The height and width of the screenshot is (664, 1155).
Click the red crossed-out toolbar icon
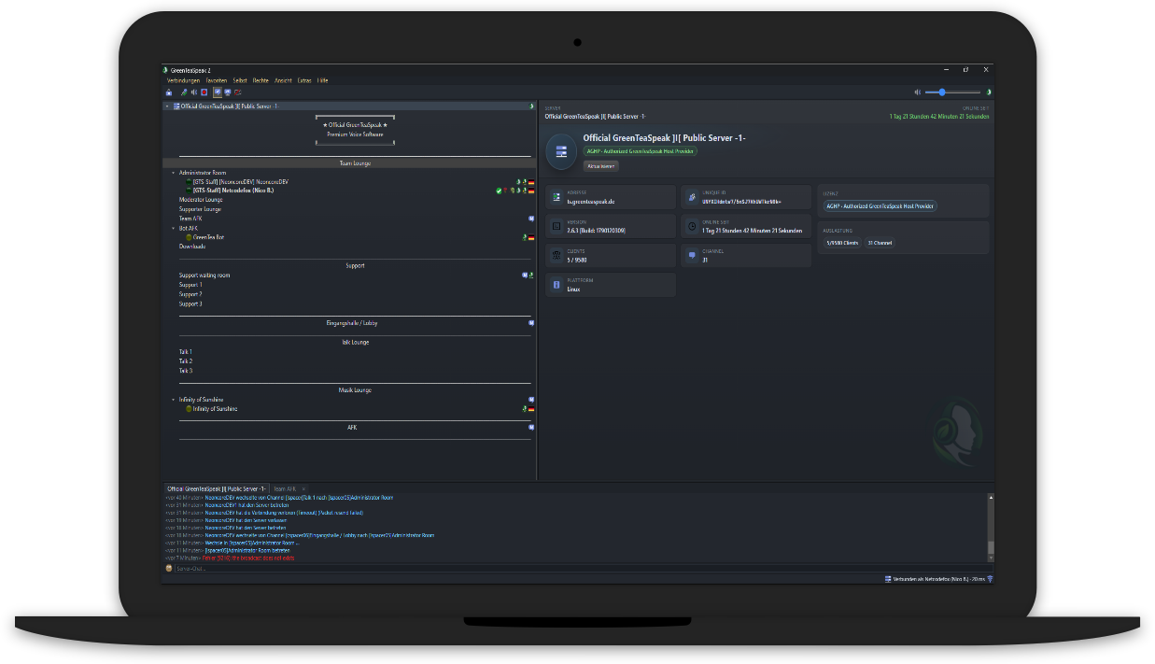pyautogui.click(x=238, y=92)
